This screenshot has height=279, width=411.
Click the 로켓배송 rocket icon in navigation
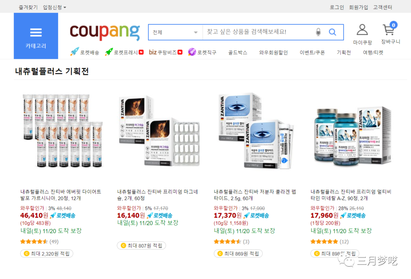[75, 52]
